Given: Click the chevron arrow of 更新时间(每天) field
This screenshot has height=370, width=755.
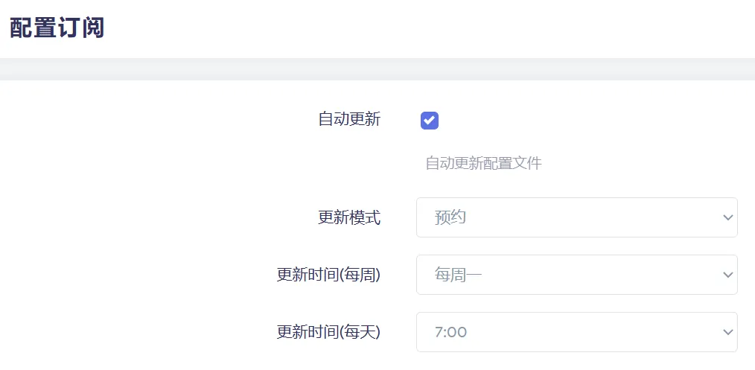Looking at the screenshot, I should (x=727, y=332).
